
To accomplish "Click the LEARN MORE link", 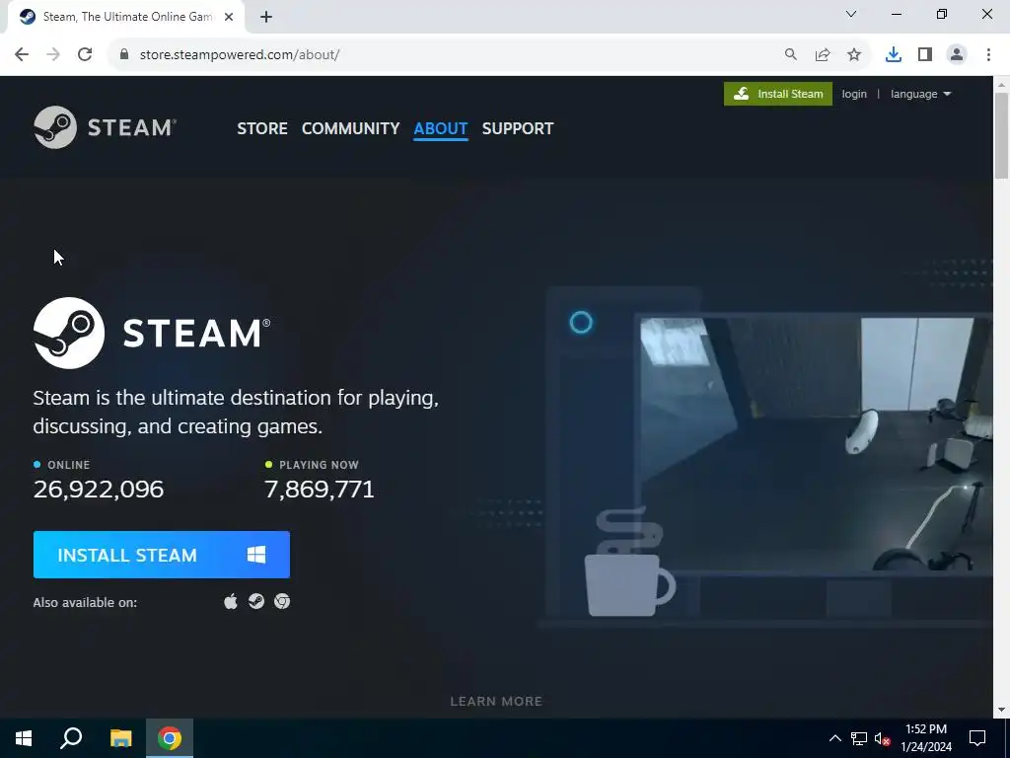I will point(496,702).
